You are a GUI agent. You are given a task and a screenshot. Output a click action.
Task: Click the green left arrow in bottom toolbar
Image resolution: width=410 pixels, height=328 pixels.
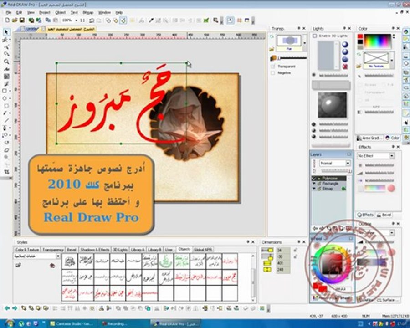7,308
